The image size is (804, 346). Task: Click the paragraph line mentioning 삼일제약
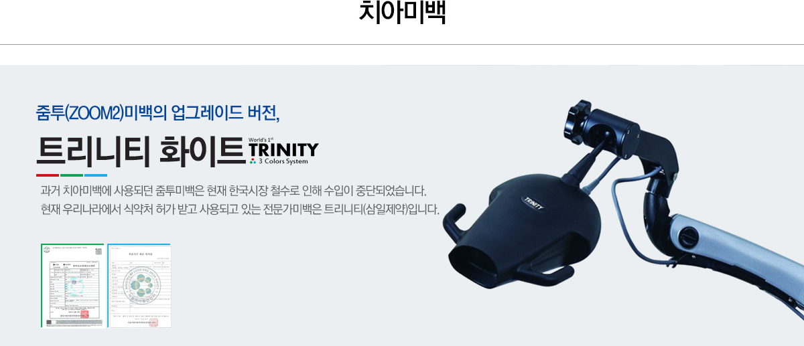pos(240,209)
